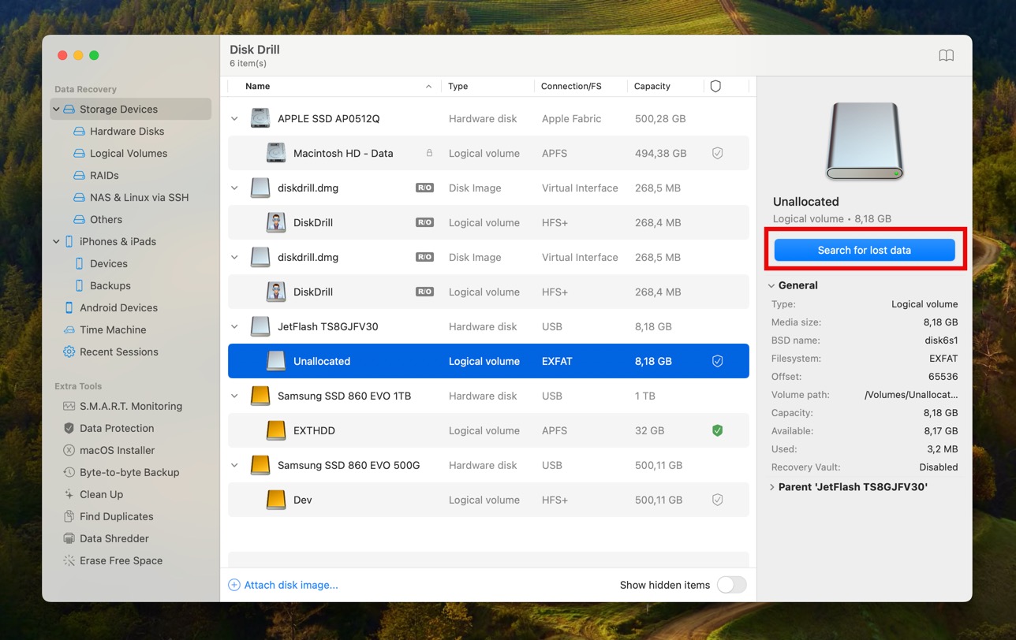Click the Recovery Vault Disabled value

pos(938,467)
